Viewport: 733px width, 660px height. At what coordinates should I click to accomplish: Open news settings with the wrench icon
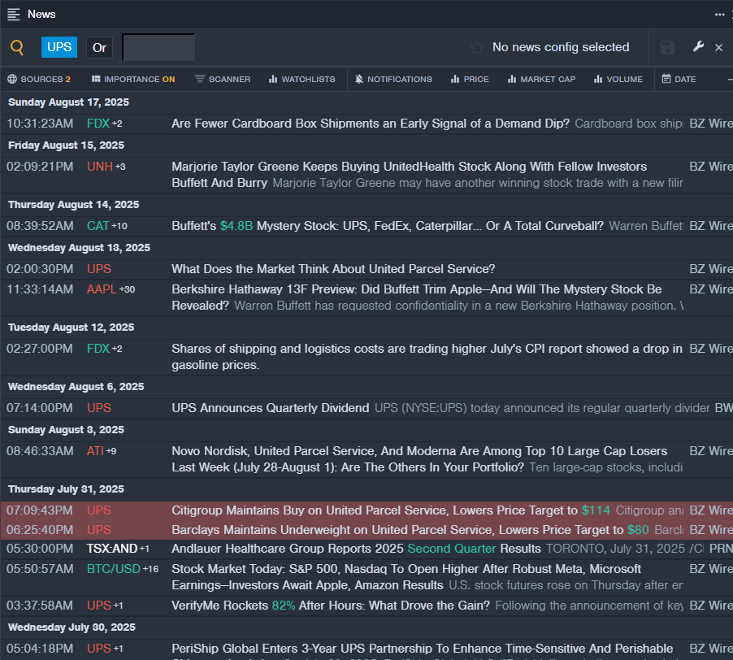click(x=698, y=47)
